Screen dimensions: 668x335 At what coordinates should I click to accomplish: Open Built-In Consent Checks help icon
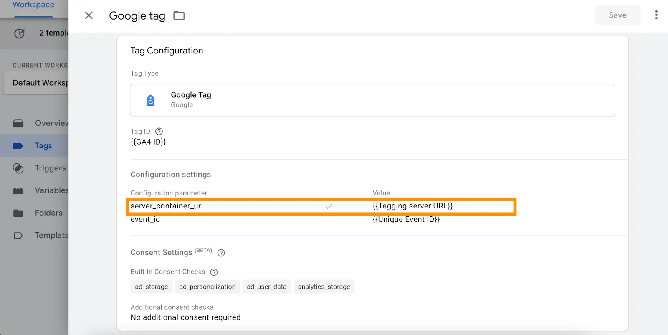214,272
